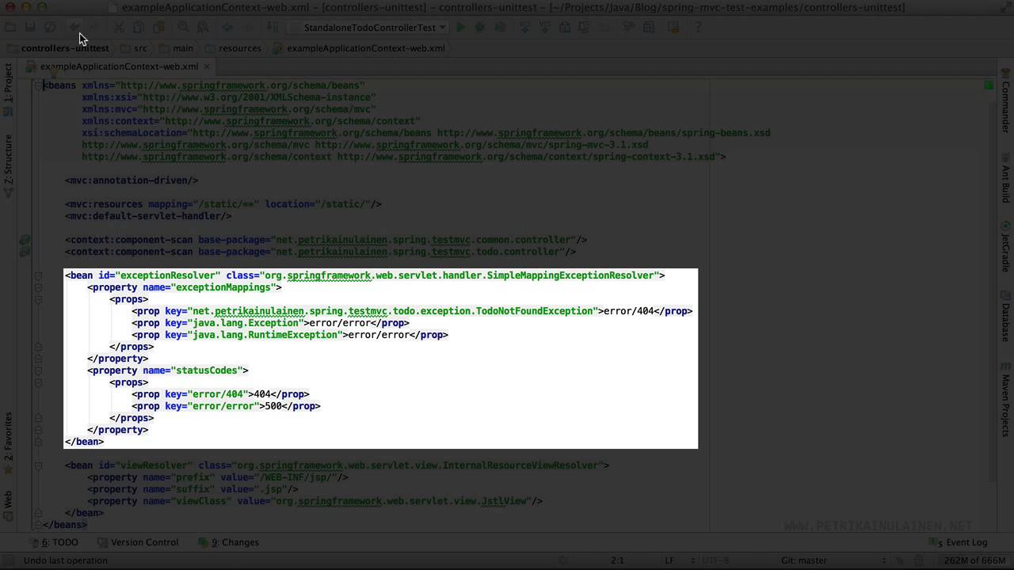Click the InternalResourceViewResolver class name

[520, 465]
